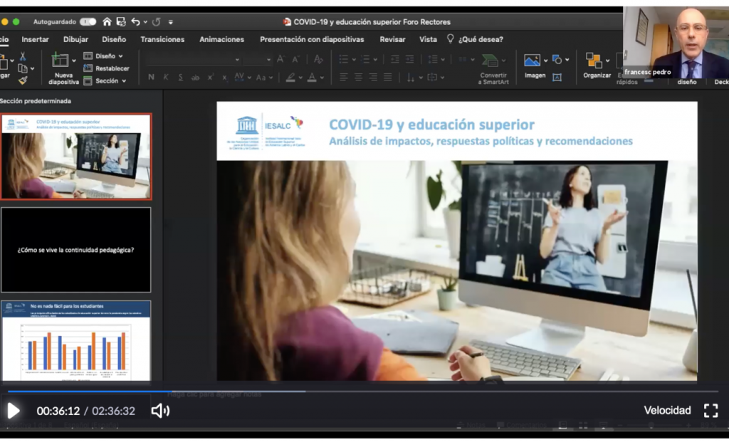Select the COVID-19 title slide thumbnail
Viewport: 729px width, 442px height.
click(75, 157)
